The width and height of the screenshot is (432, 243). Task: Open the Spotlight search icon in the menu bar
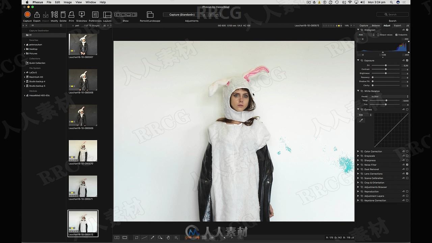coord(391,2)
